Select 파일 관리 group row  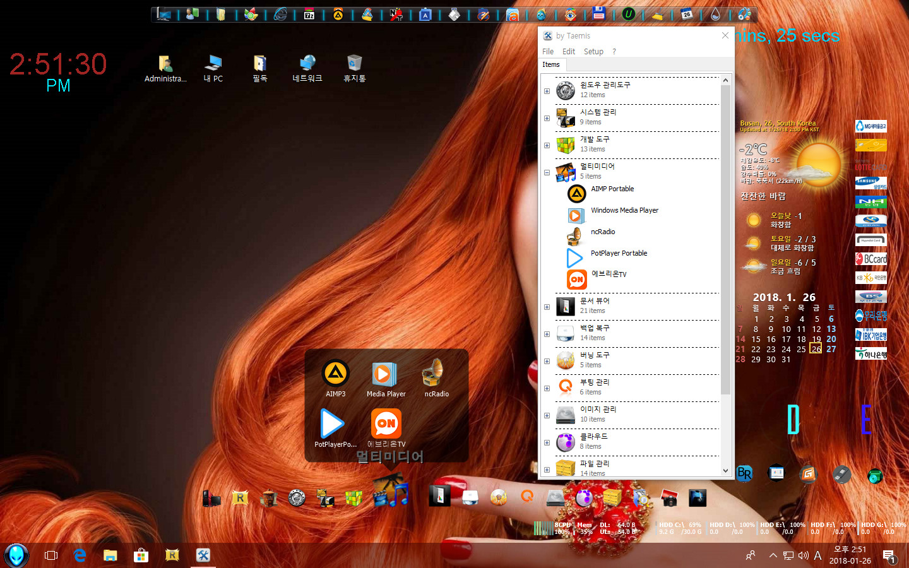coord(637,468)
